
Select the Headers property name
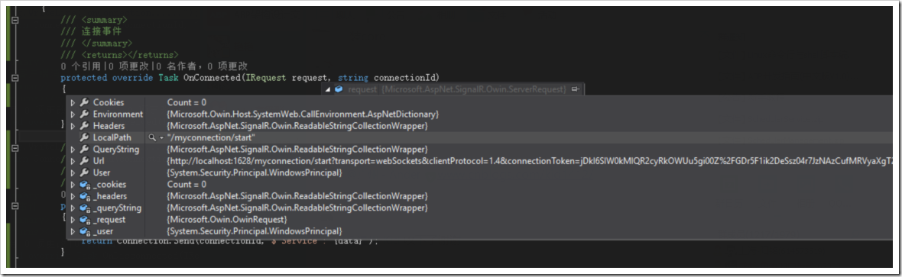109,126
